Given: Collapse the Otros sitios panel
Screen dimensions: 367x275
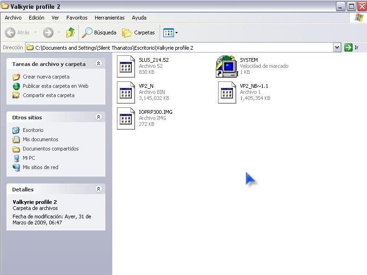Looking at the screenshot, I should (x=98, y=117).
